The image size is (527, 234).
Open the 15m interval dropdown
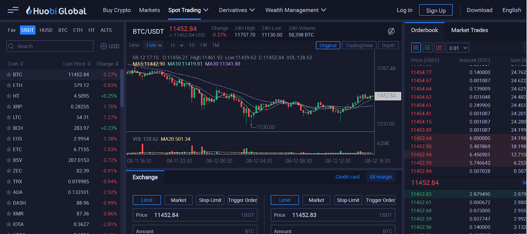click(x=154, y=45)
